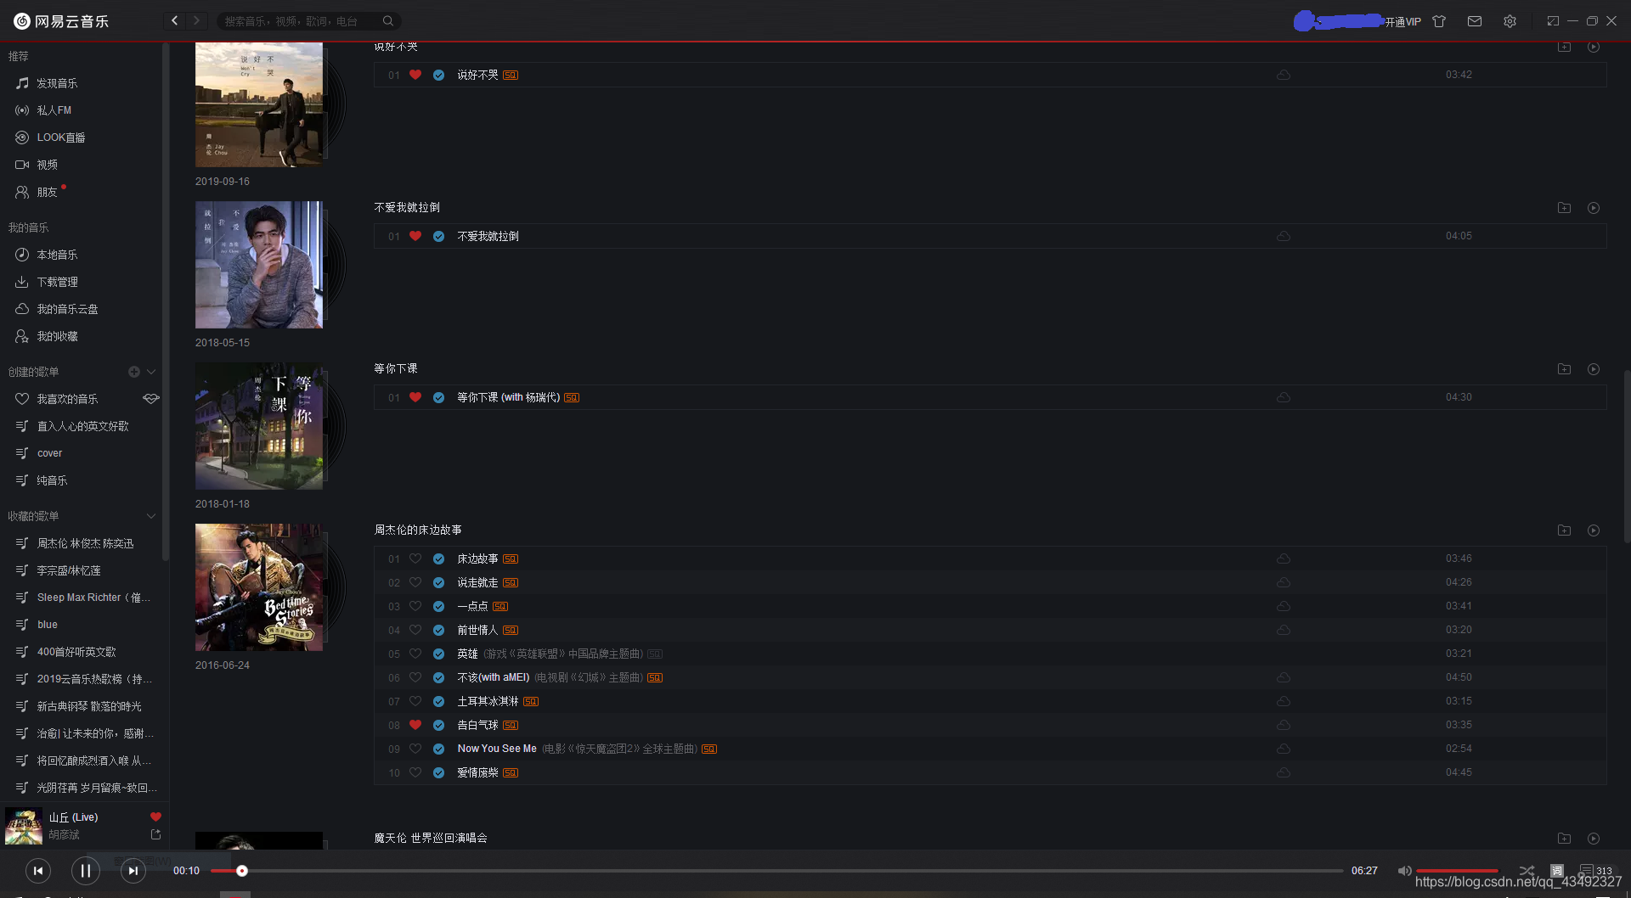Image resolution: width=1631 pixels, height=898 pixels.
Task: Like the song Now You See Me
Action: point(415,749)
